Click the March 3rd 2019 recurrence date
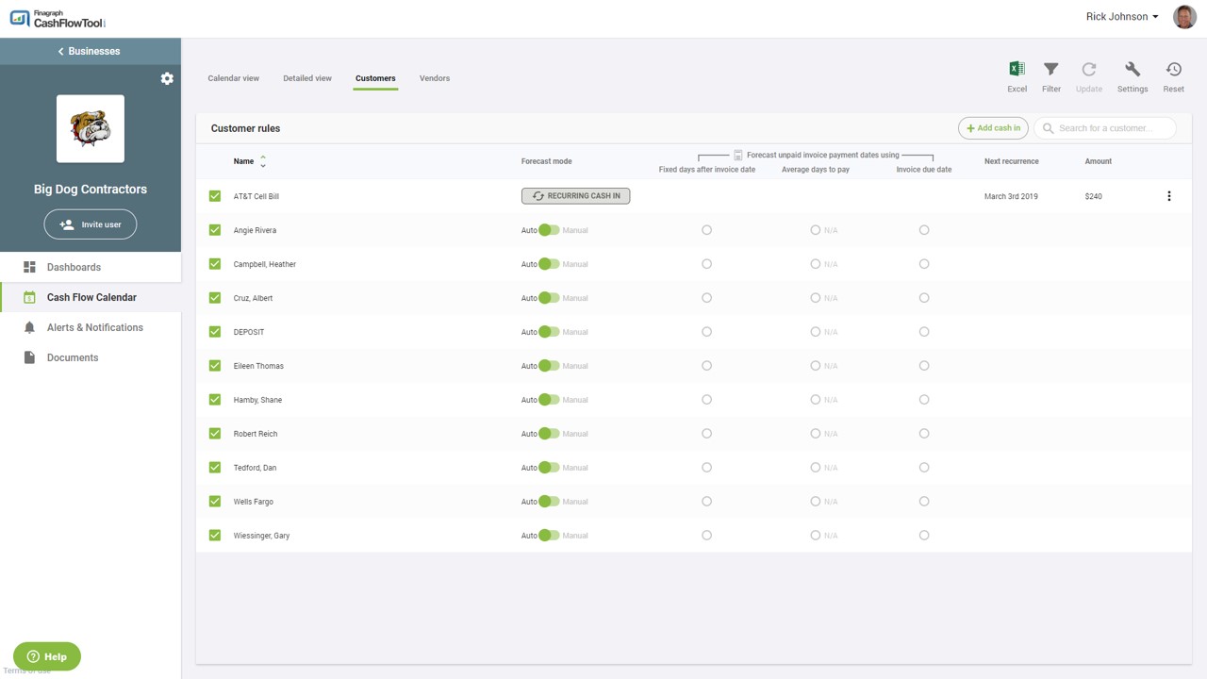Viewport: 1207px width, 679px height. pyautogui.click(x=1011, y=196)
